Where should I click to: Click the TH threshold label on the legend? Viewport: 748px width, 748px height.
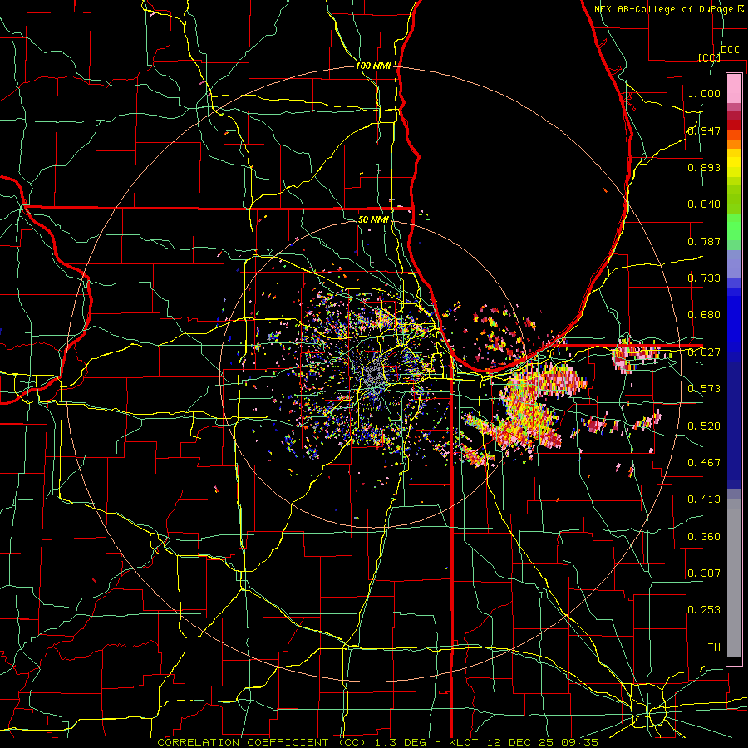click(x=714, y=647)
